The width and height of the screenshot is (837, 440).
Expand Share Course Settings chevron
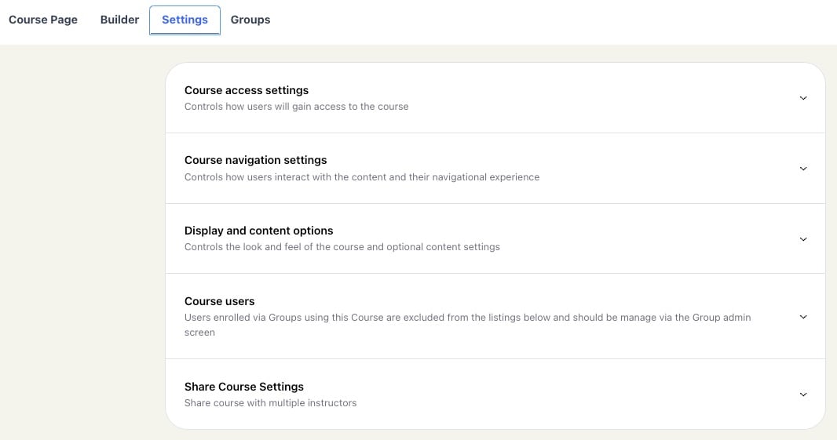pos(802,395)
